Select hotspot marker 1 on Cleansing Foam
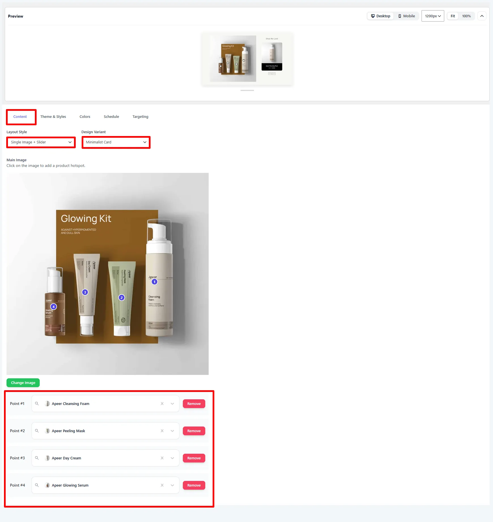The width and height of the screenshot is (493, 522). point(155,282)
